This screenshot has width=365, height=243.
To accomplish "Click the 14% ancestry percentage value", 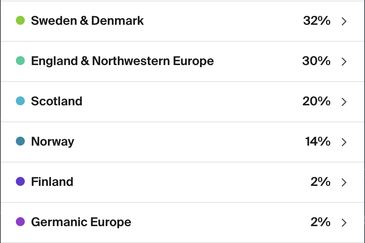I will 317,141.
